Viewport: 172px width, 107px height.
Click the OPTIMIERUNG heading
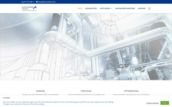click(x=131, y=91)
